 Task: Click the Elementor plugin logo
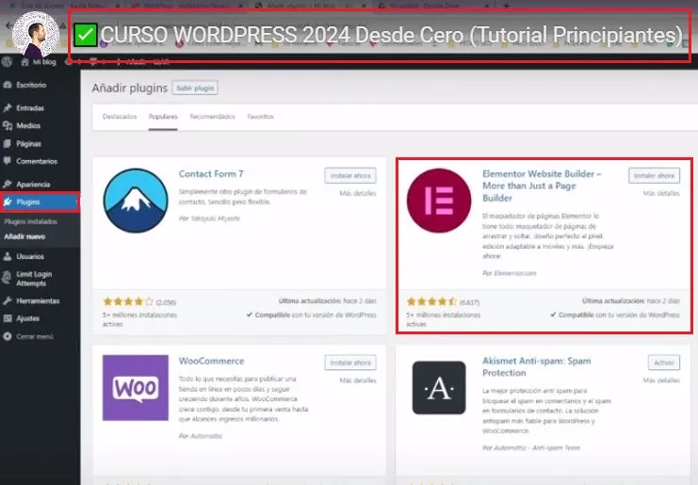[x=439, y=201]
